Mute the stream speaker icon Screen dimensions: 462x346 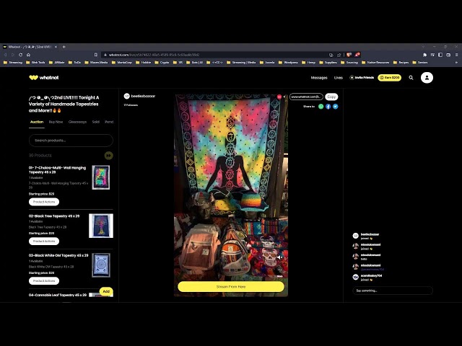coord(279,257)
